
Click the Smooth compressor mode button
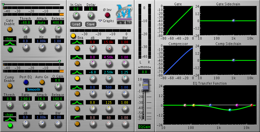point(34,89)
